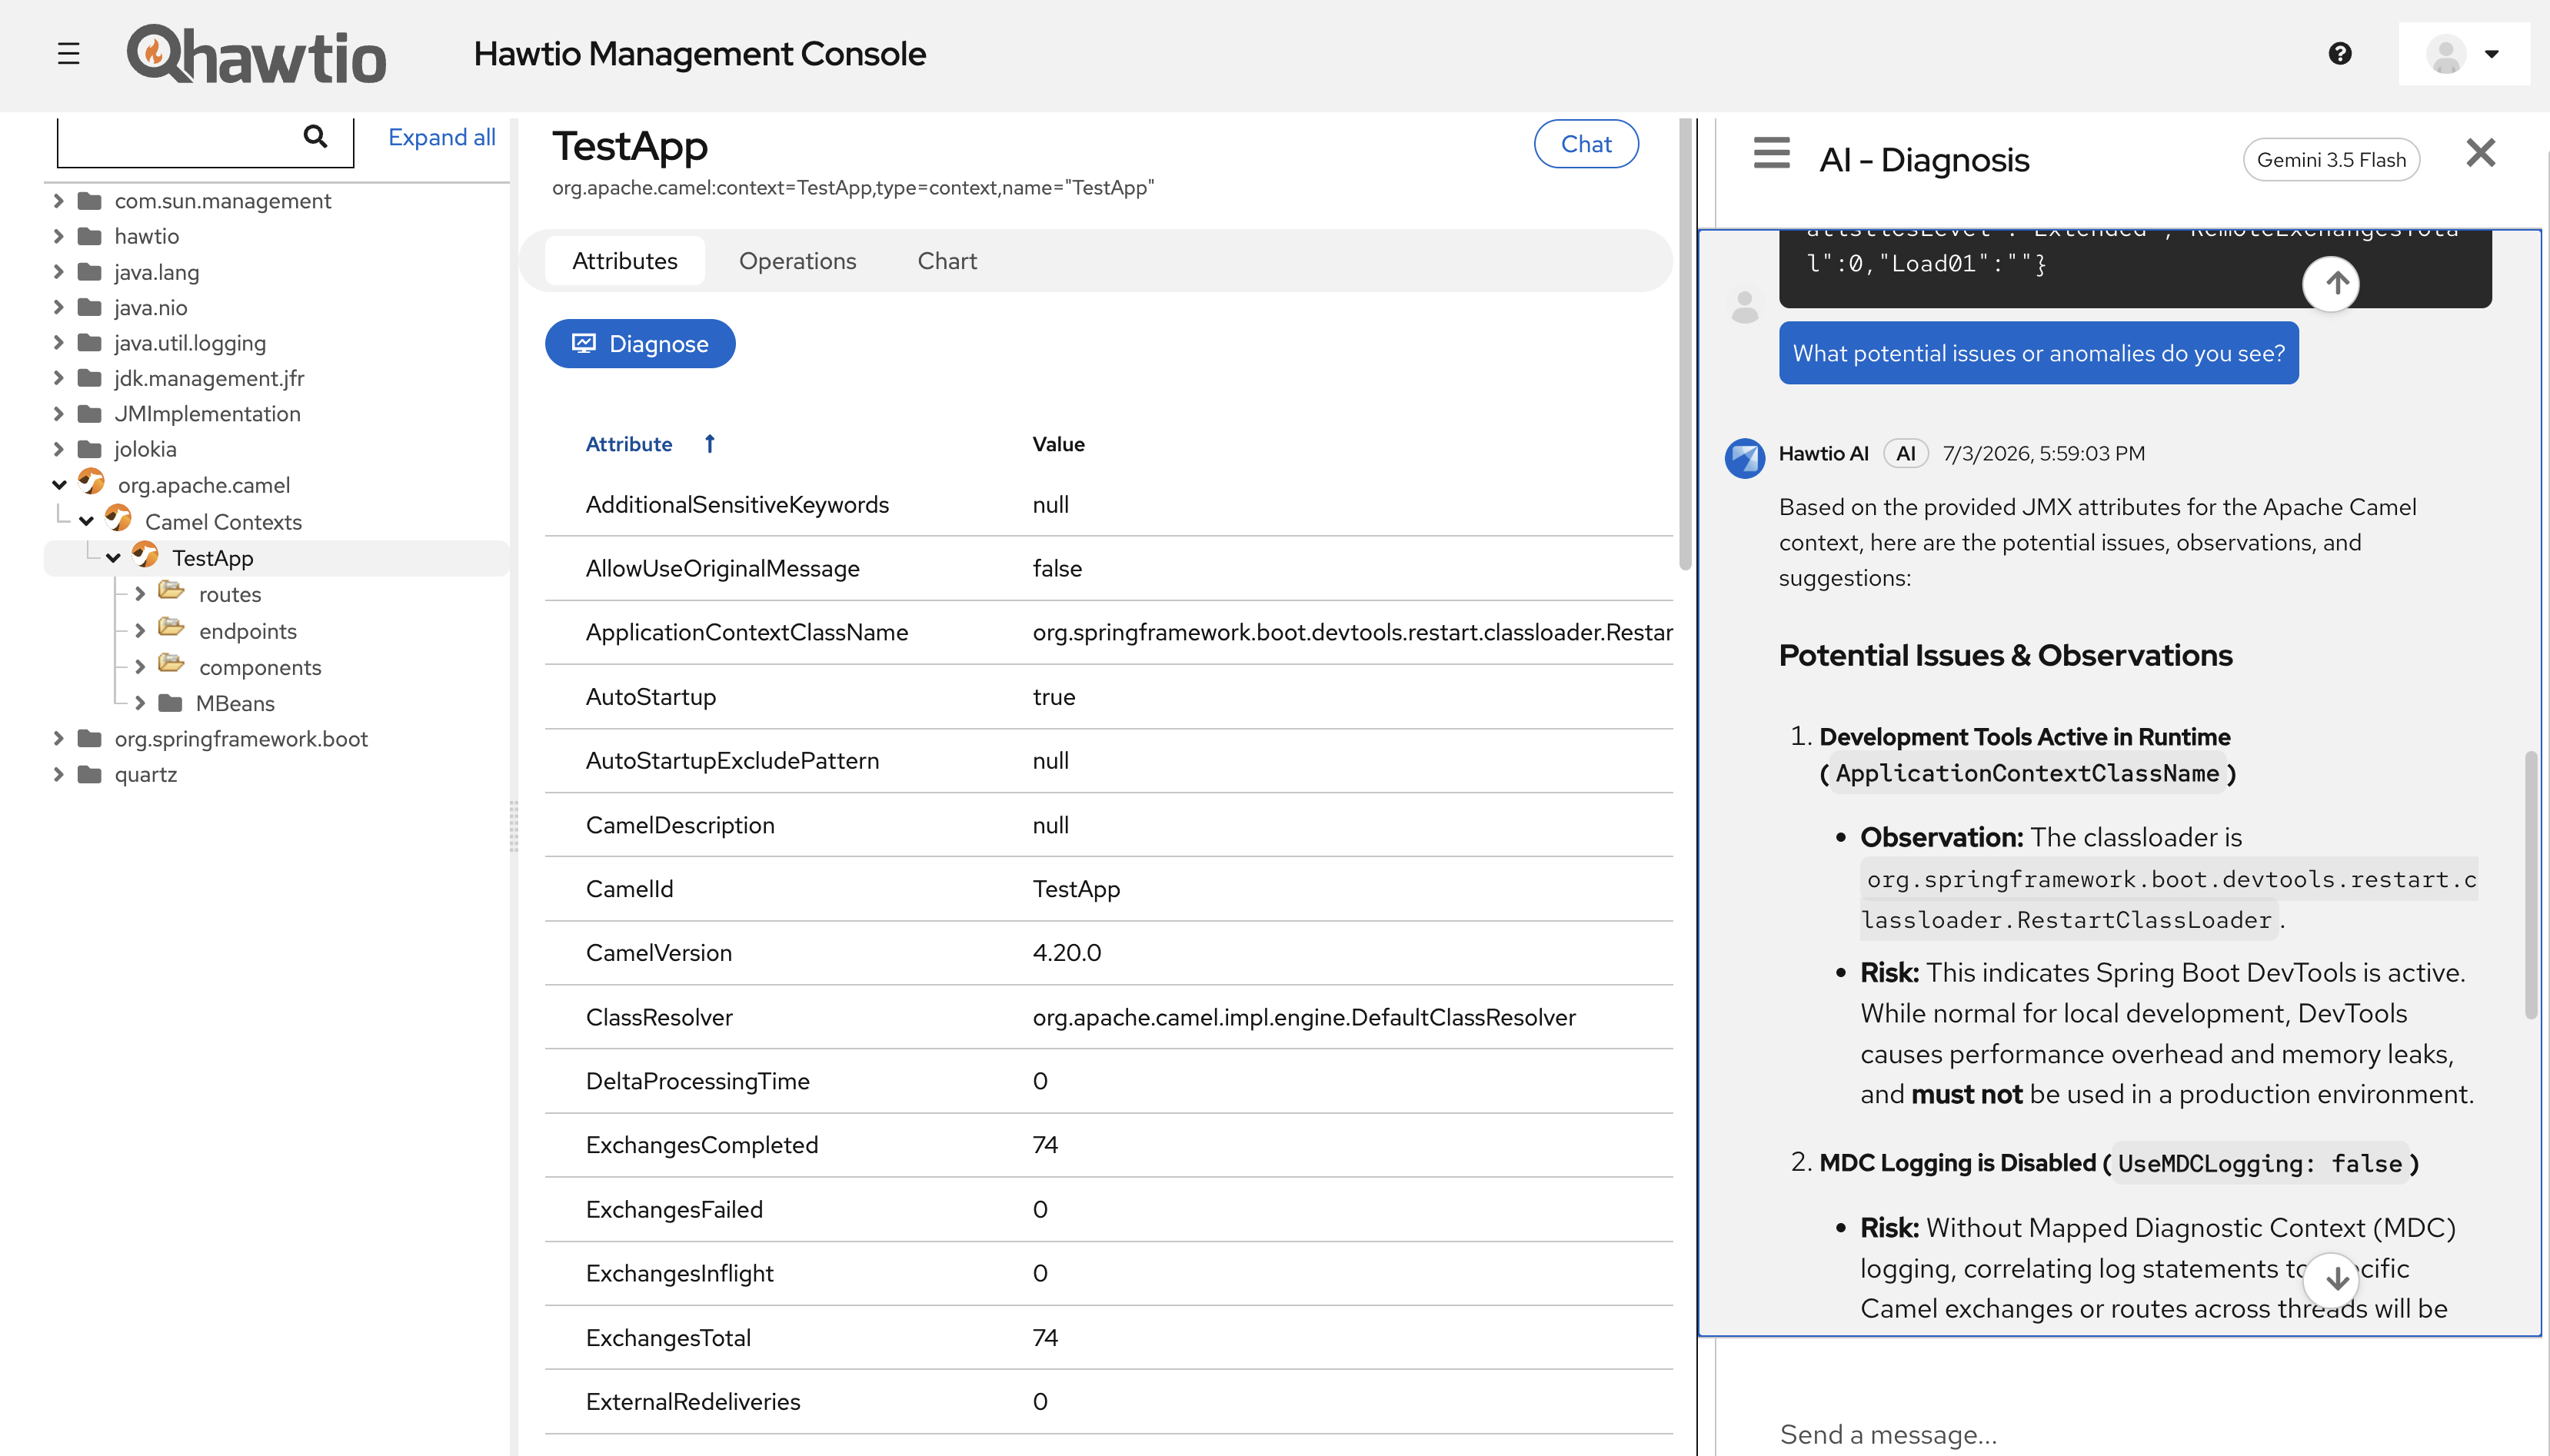Click the com.sun.management folder icon
The width and height of the screenshot is (2550, 1456).
[x=89, y=201]
